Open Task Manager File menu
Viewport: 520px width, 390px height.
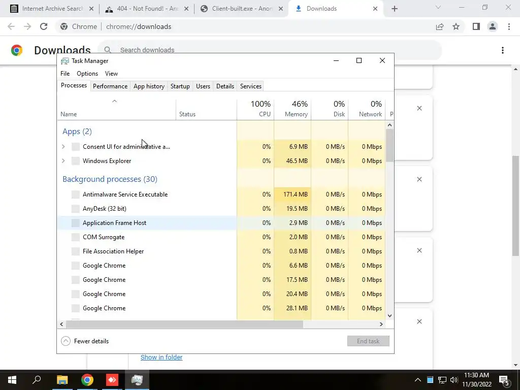65,74
